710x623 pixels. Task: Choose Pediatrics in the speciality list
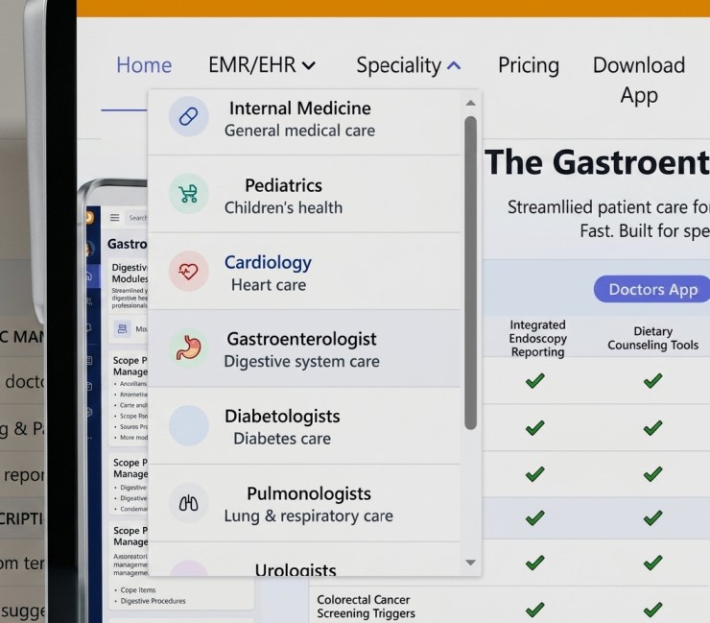pyautogui.click(x=304, y=195)
